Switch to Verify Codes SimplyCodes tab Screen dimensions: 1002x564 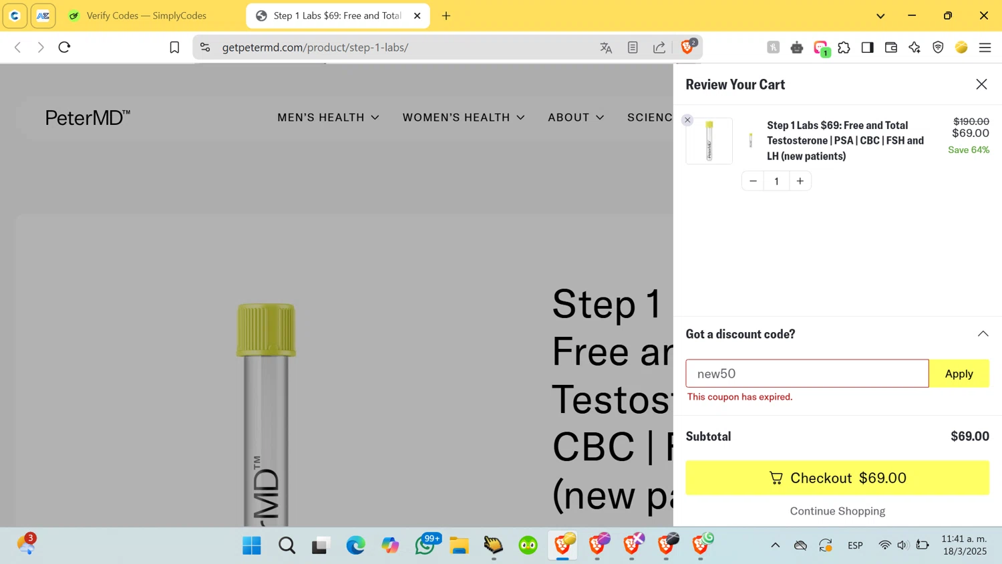pyautogui.click(x=146, y=15)
